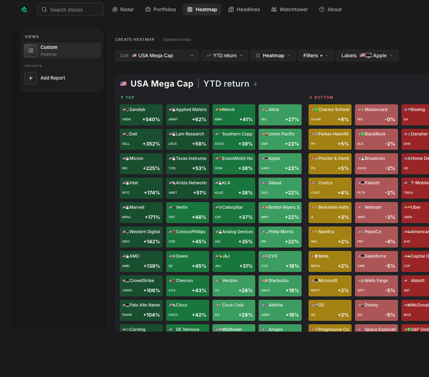
Task: Open the Heatmap view type dropdown
Action: [x=273, y=56]
